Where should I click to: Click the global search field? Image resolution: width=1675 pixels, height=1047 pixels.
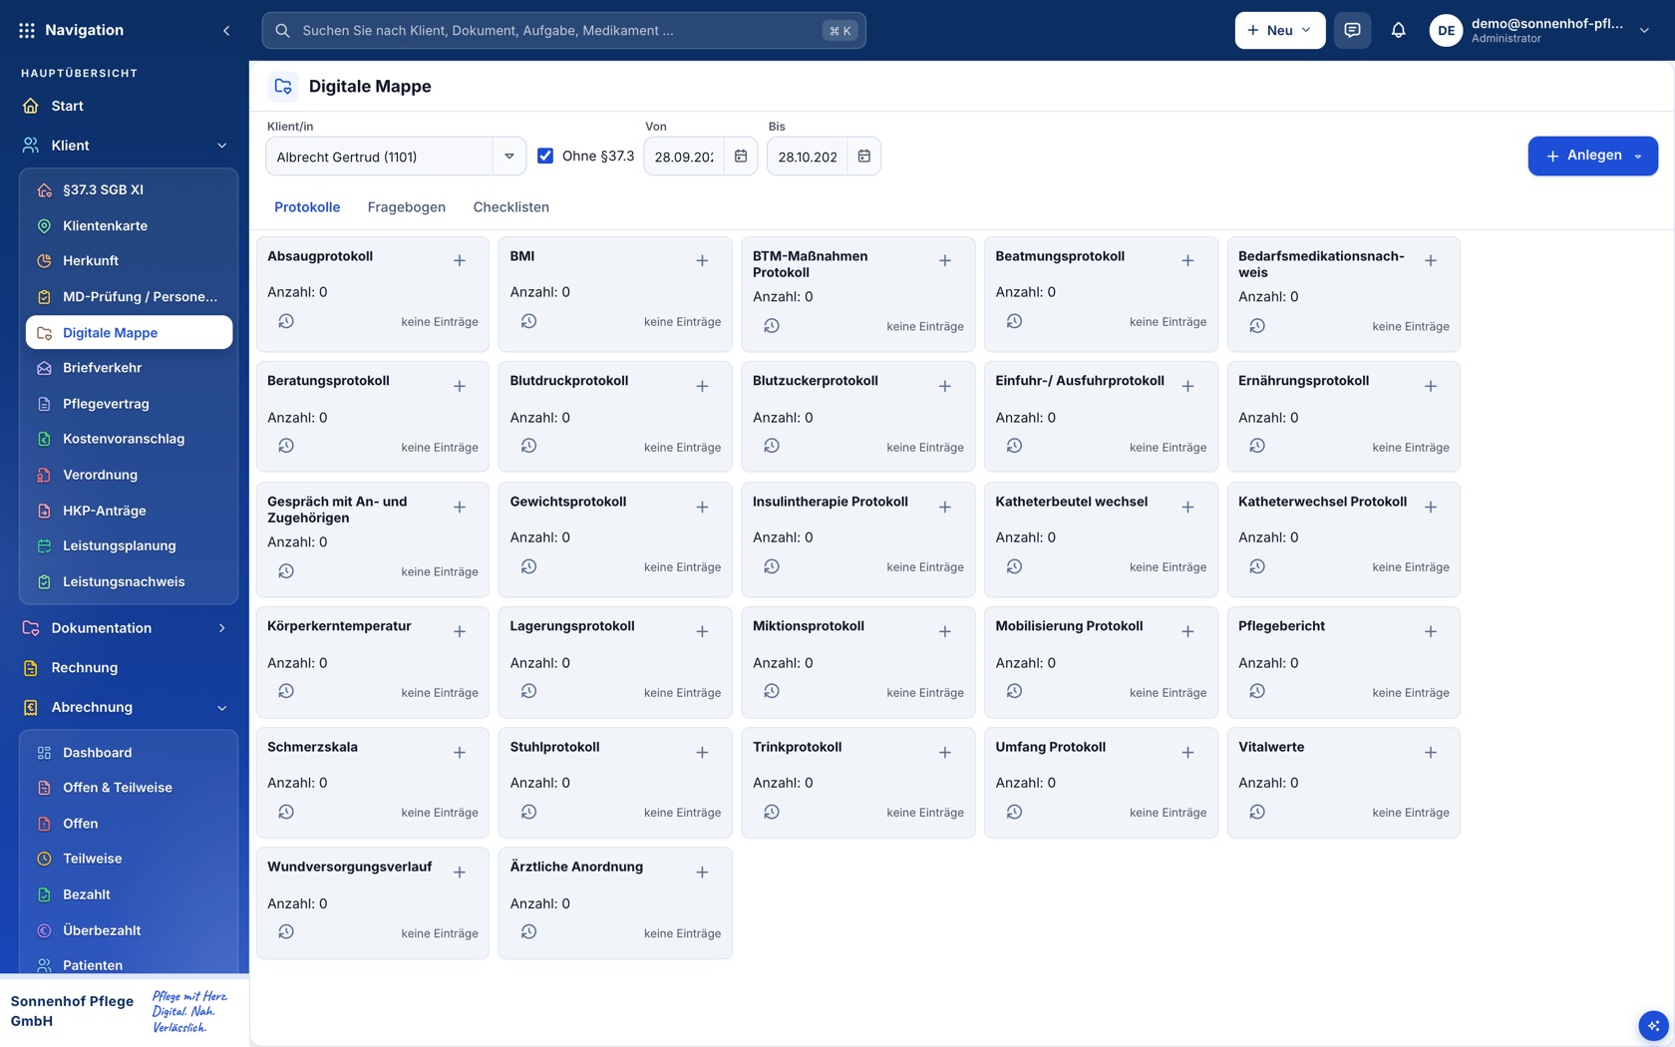point(563,31)
